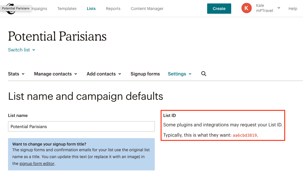Viewport: 303px width, 185px height.
Task: Expand the account menu chevron
Action: coord(279,8)
